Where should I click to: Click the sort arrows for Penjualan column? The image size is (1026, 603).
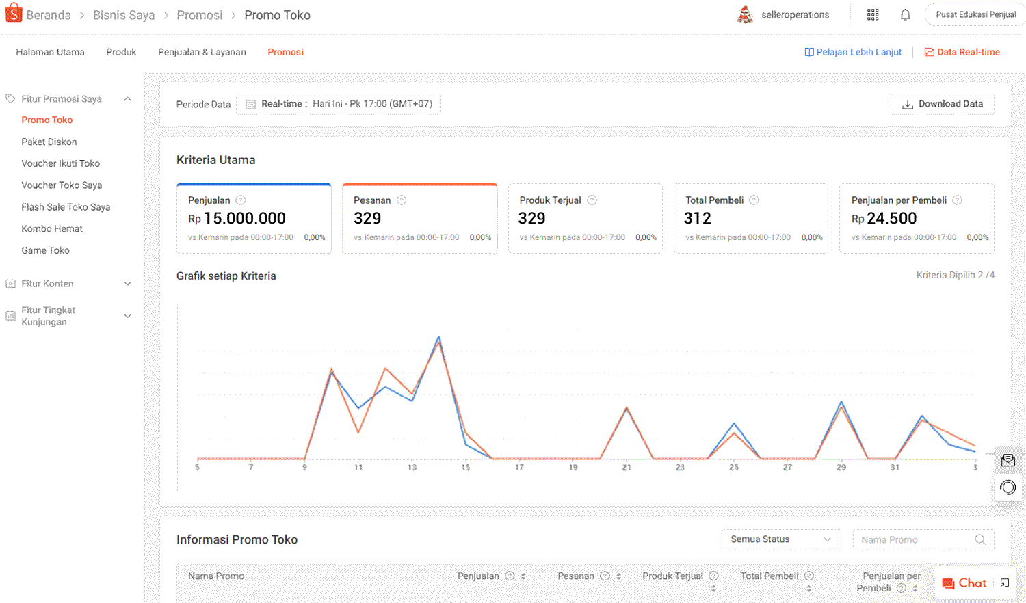[523, 576]
